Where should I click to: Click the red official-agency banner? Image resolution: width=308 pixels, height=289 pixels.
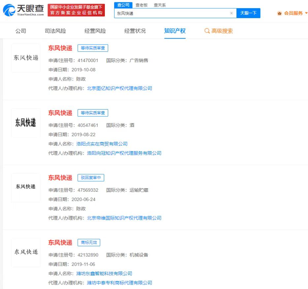[76, 10]
